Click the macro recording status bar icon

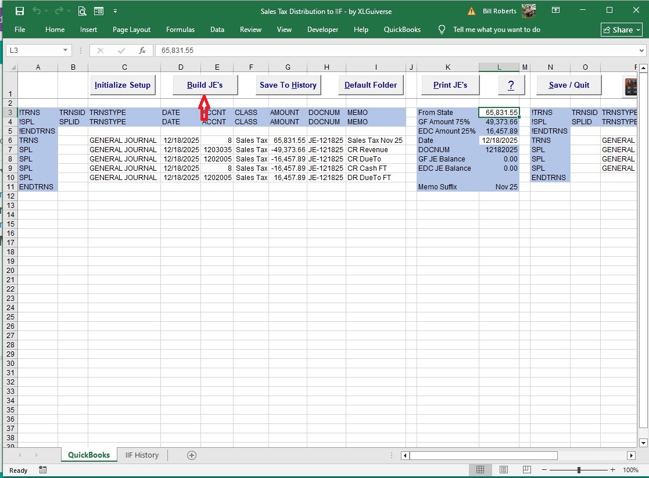pos(43,470)
